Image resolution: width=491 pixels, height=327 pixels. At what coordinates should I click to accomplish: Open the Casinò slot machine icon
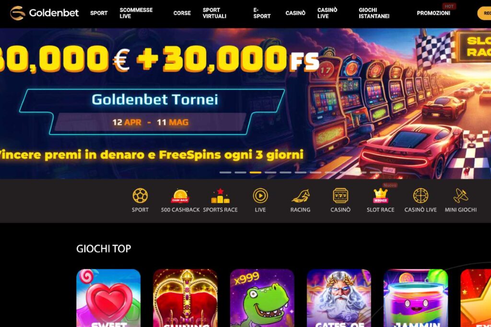click(340, 196)
